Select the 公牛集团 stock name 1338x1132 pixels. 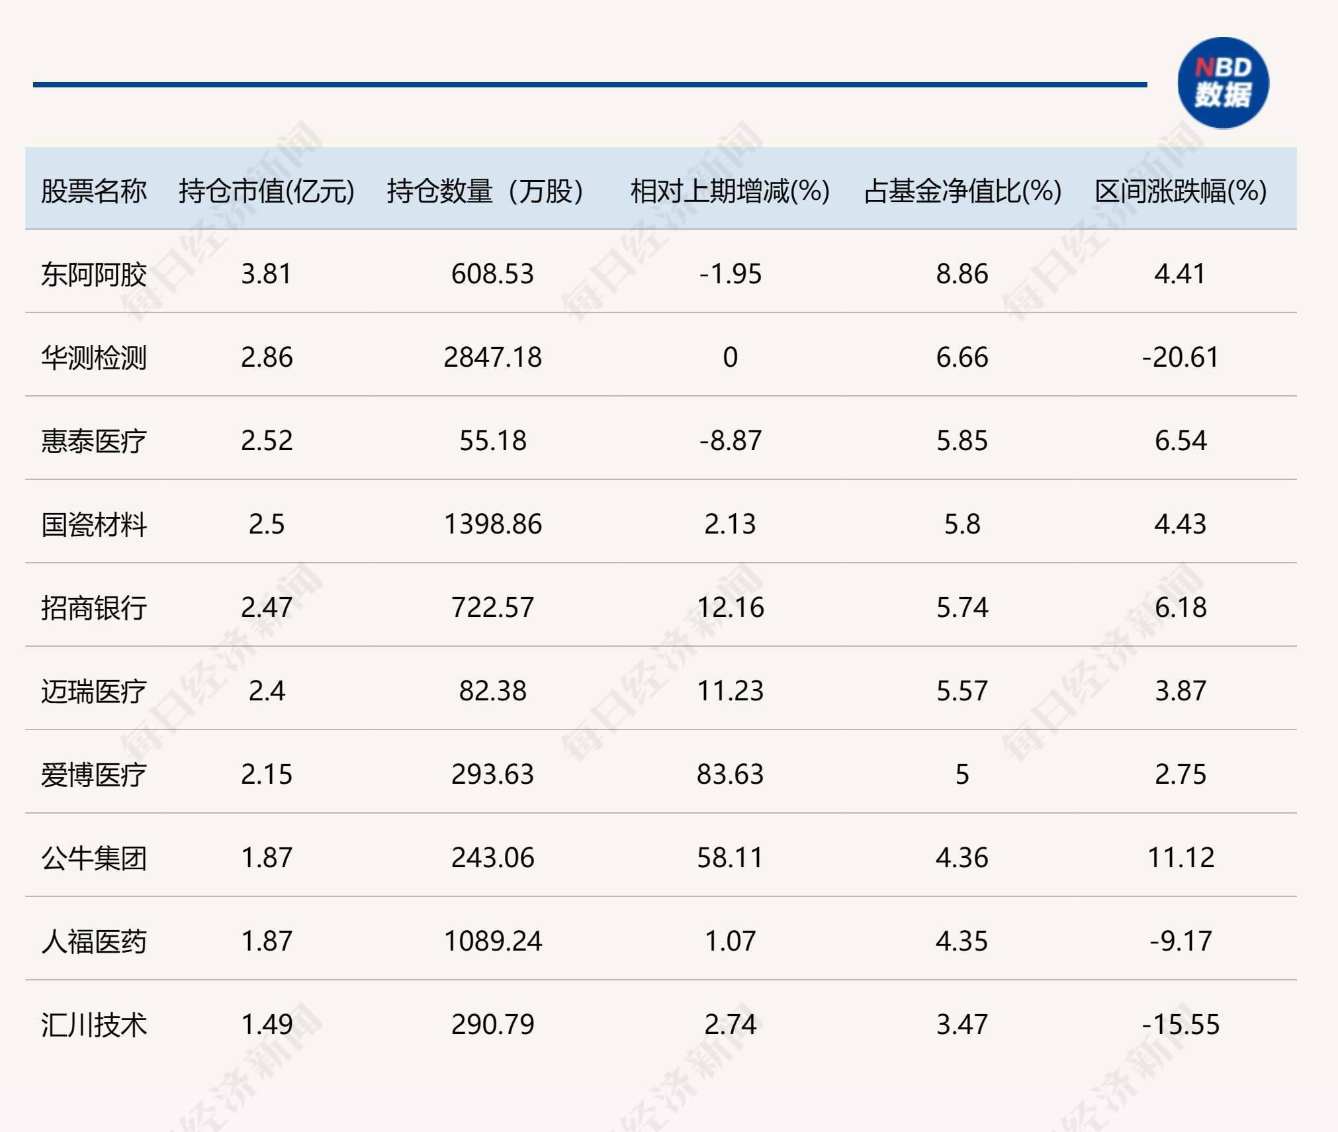tap(94, 858)
